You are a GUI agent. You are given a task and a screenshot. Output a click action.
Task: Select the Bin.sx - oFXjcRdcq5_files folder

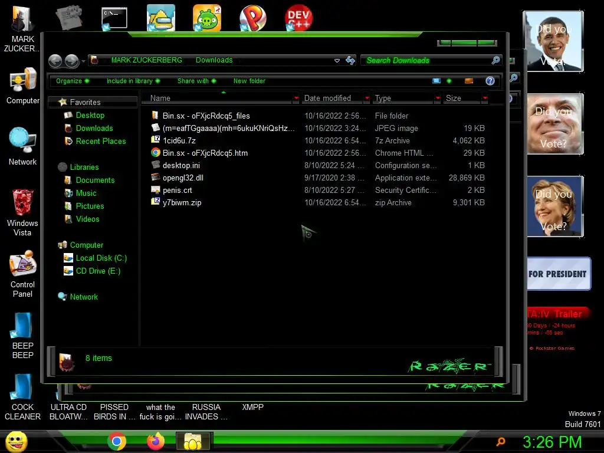pos(206,116)
